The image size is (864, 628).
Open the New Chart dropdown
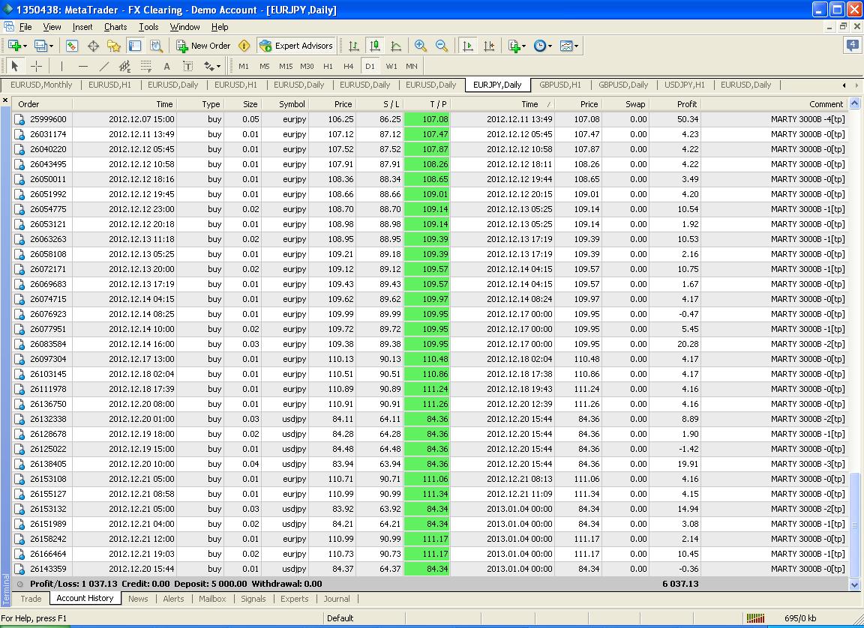[17, 46]
